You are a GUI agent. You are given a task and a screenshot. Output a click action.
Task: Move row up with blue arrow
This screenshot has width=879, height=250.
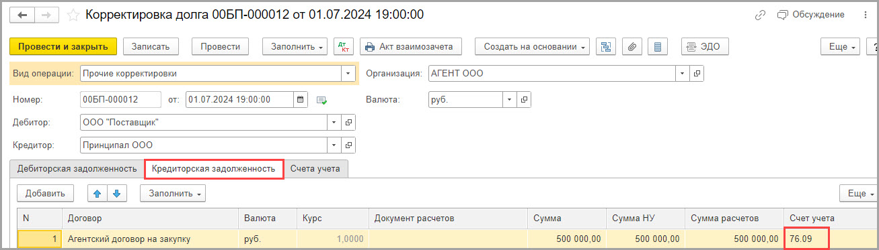click(98, 194)
